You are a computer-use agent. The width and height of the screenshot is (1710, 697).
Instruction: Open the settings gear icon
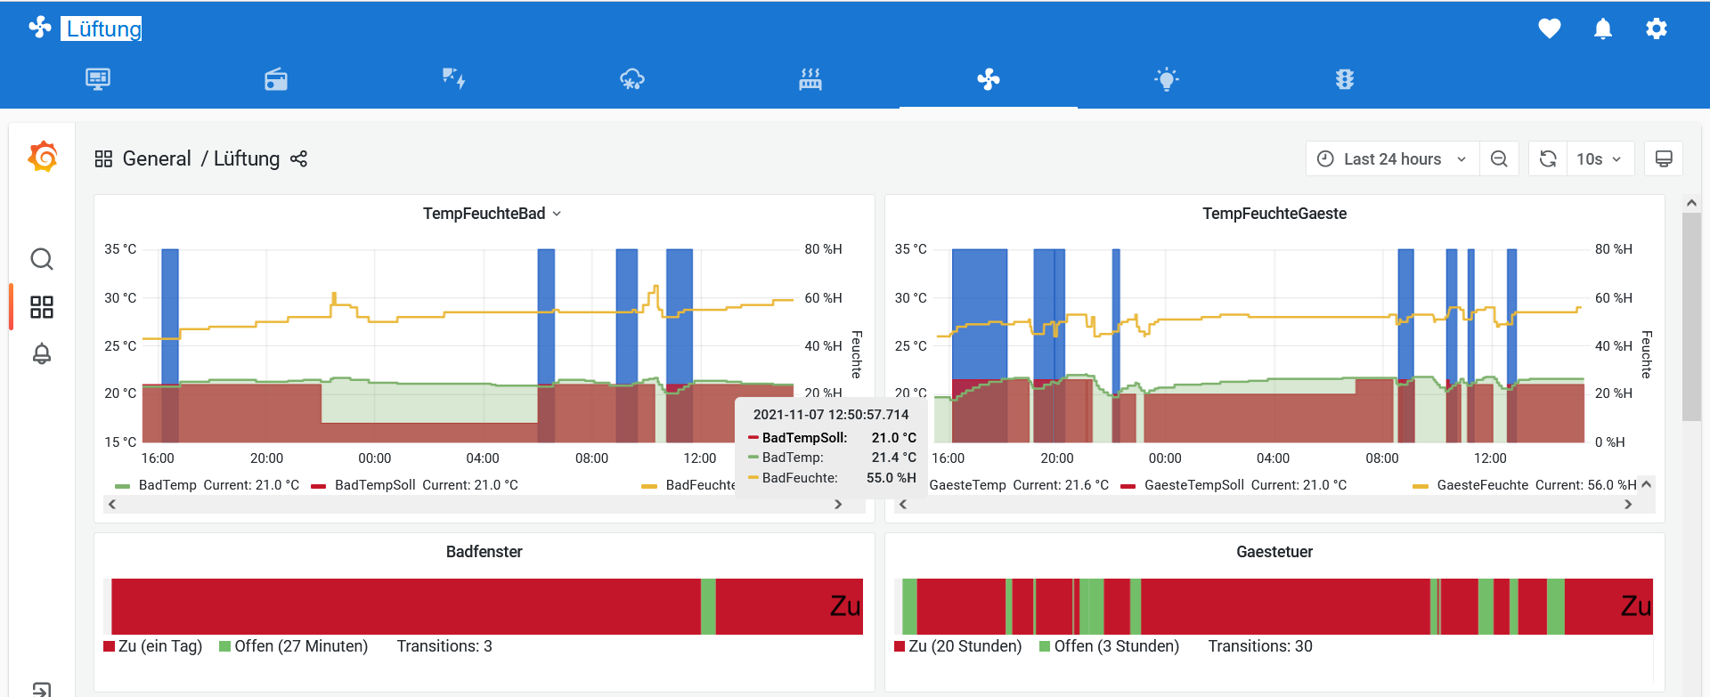1657,28
